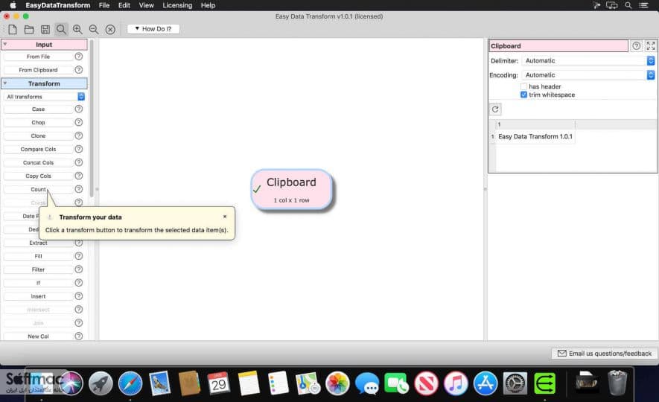Open help icon next to Count transform
This screenshot has width=659, height=402.
pos(79,189)
